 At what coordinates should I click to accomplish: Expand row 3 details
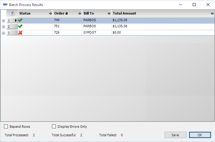click(3, 33)
